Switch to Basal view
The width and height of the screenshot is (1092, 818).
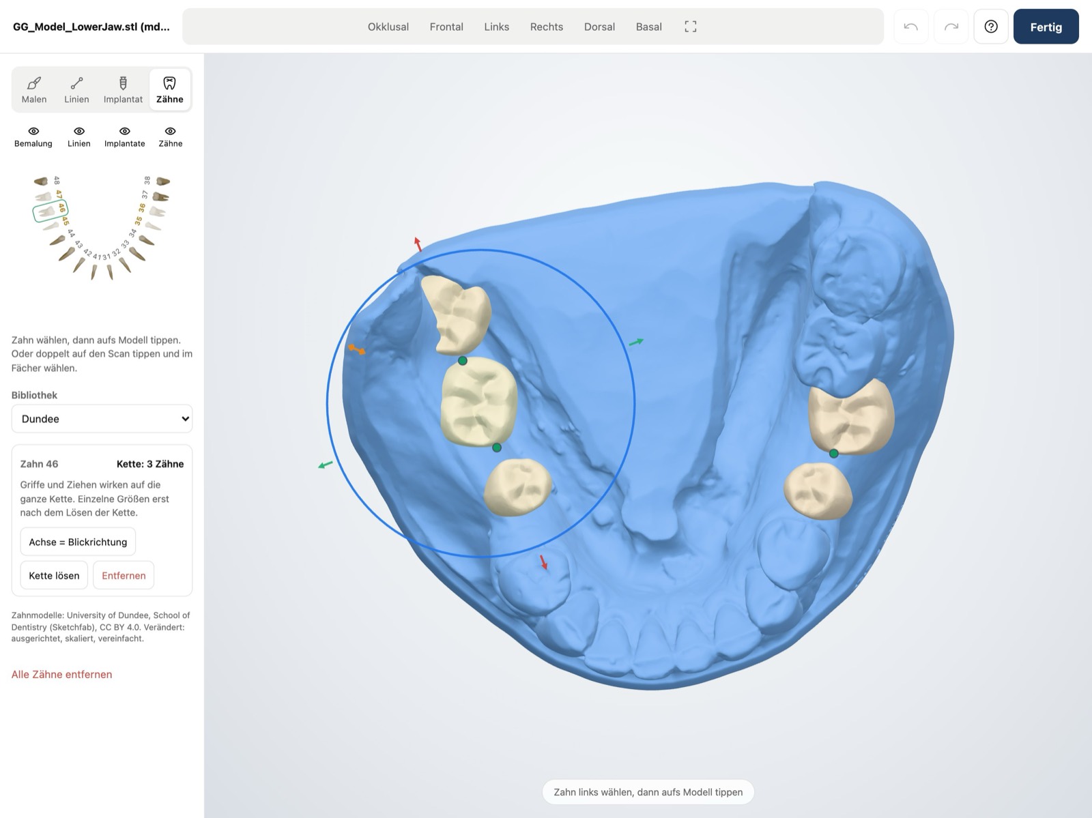click(649, 27)
